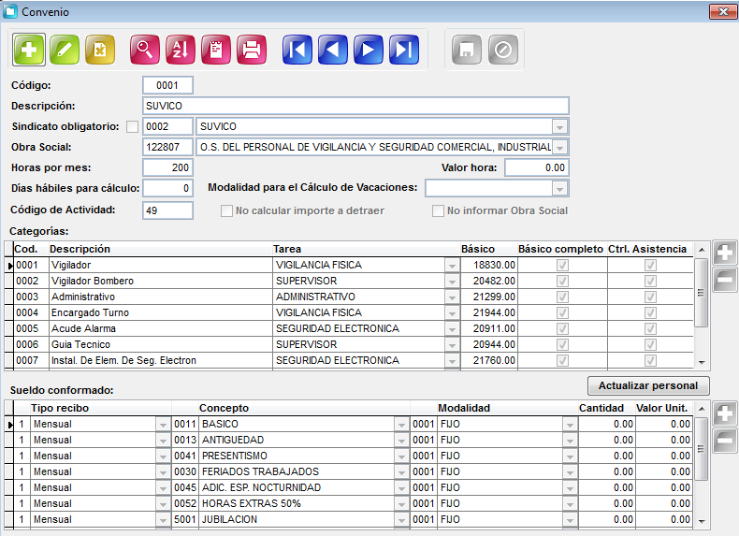Open Tarea dropdown for Vigilador Bombero row
The image size is (739, 536).
(x=452, y=282)
